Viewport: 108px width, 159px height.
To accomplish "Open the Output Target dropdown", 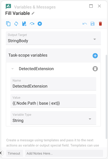I will [x=53, y=38].
